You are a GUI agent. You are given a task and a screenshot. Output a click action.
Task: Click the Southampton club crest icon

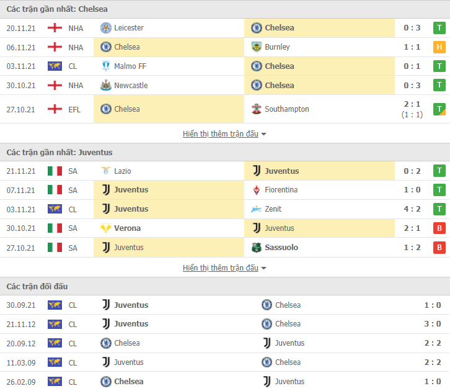(256, 109)
